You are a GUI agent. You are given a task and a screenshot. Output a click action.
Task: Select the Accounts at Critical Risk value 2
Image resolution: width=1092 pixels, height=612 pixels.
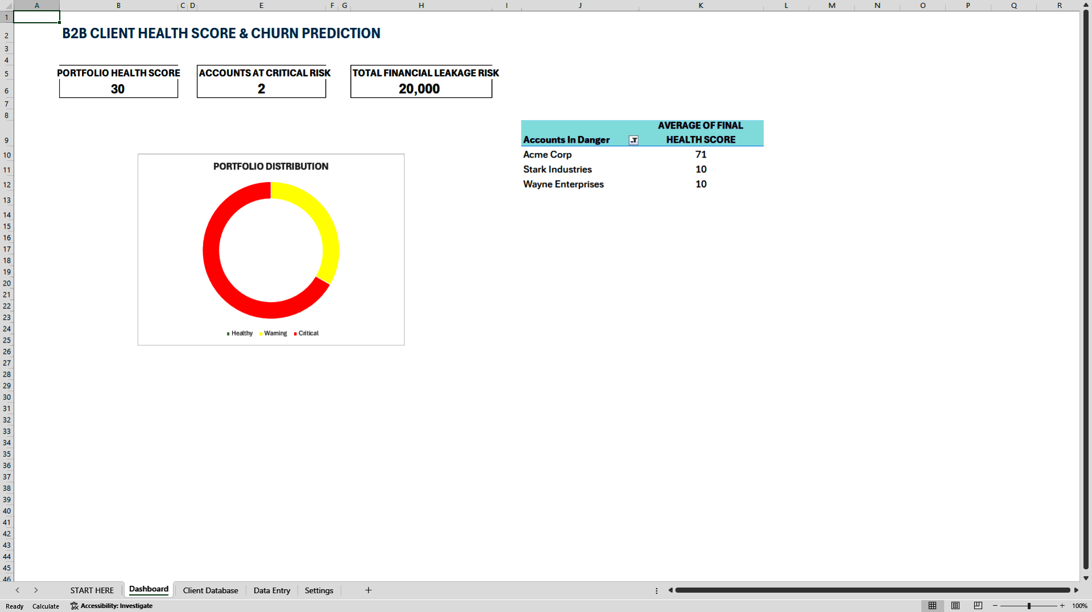coord(261,89)
